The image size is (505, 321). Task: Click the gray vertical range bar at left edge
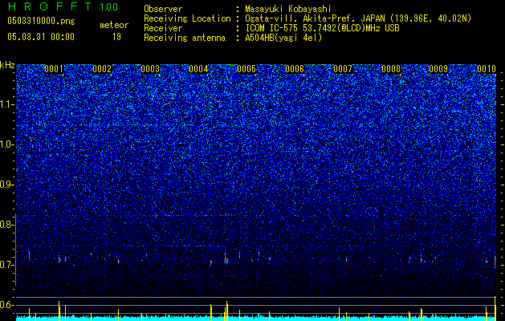click(x=15, y=249)
